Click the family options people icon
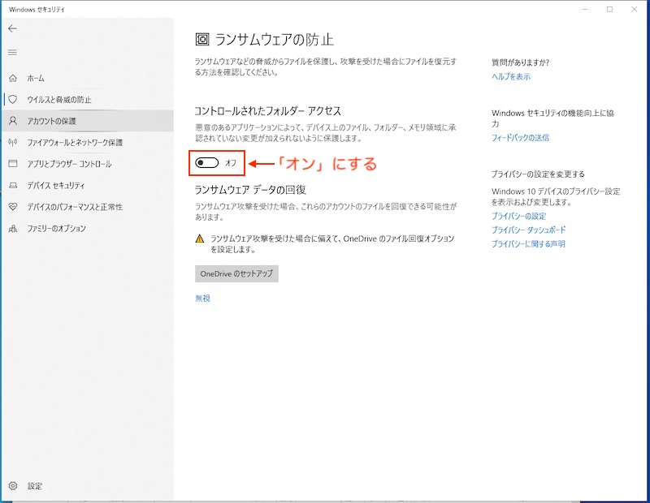 click(13, 228)
